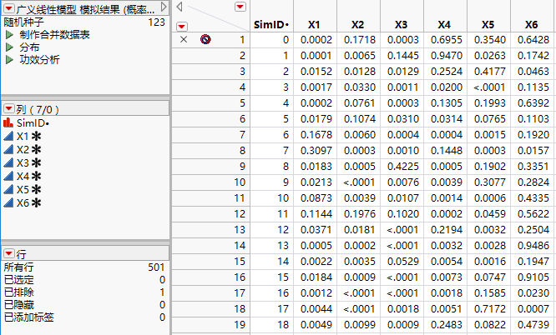The width and height of the screenshot is (556, 335).
Task: Open the 列 panel red triangle menu
Action: 9,109
